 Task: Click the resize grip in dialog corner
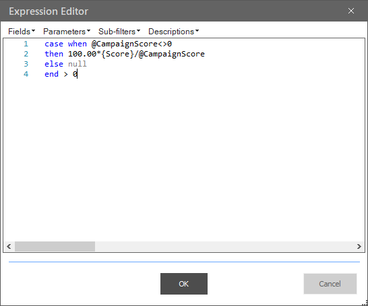[x=365, y=303]
